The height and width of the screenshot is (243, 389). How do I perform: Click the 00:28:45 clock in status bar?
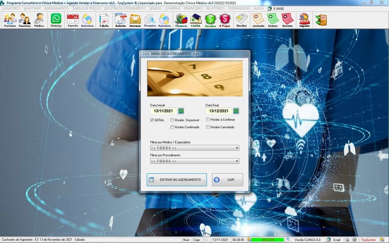(x=238, y=240)
